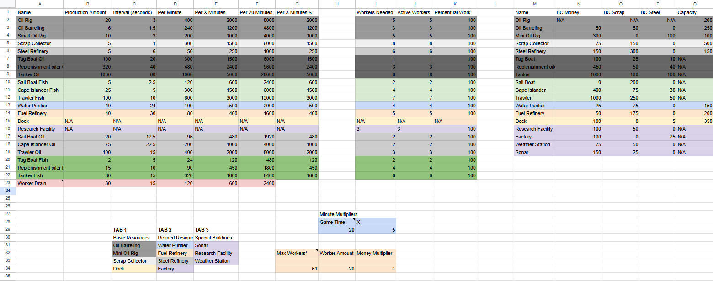This screenshot has width=713, height=281.
Task: Click the Money Multiplier label cell
Action: coord(375,253)
